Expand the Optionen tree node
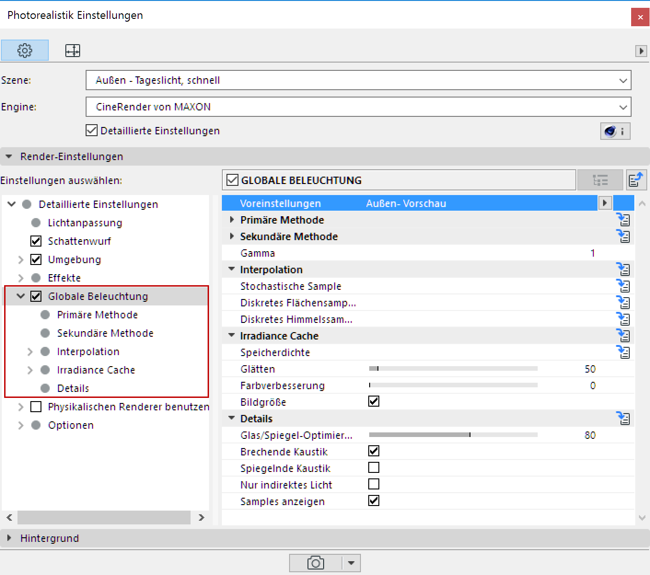Viewport: 650px width, 575px height. (21, 425)
